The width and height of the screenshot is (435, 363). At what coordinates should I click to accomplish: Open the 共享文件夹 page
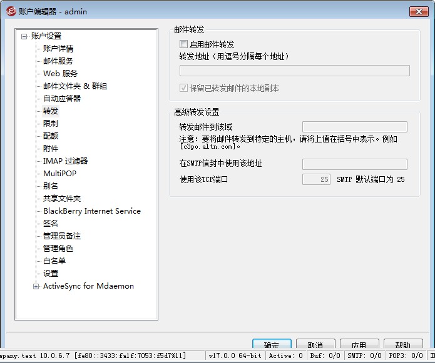[62, 199]
